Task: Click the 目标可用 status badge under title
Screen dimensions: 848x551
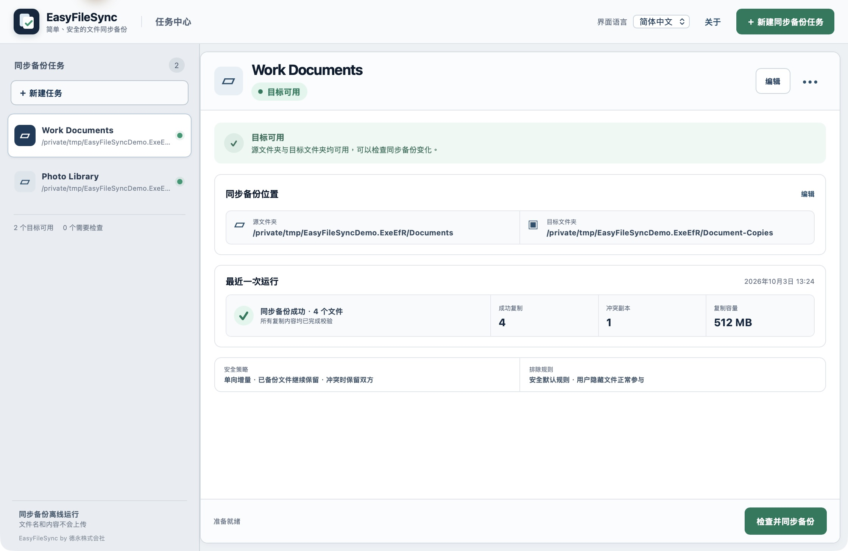Action: (x=279, y=92)
